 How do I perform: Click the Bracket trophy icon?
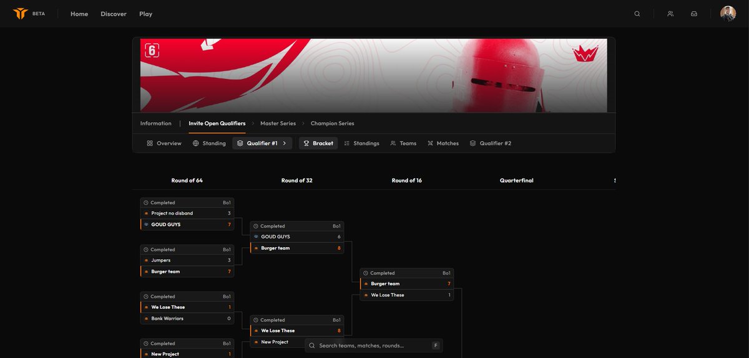306,143
